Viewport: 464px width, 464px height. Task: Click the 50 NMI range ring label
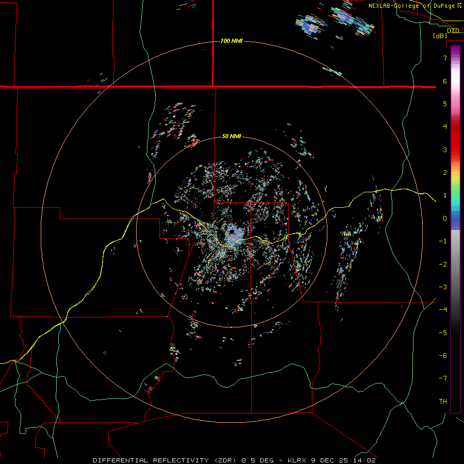[231, 136]
